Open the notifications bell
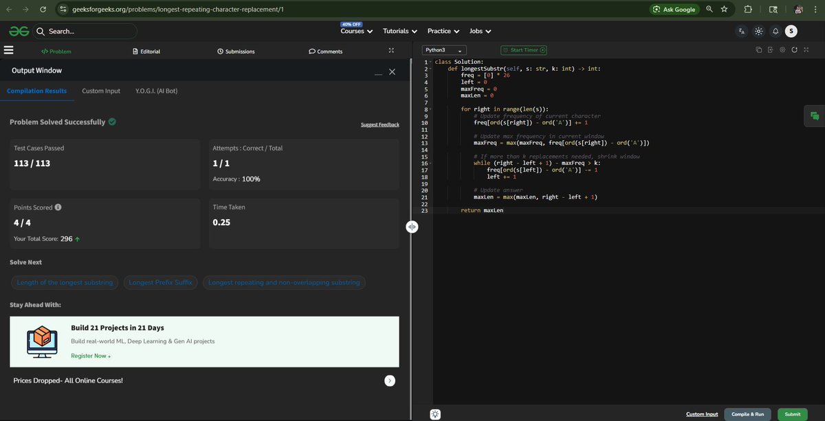Viewport: 825px width, 421px height. (775, 31)
